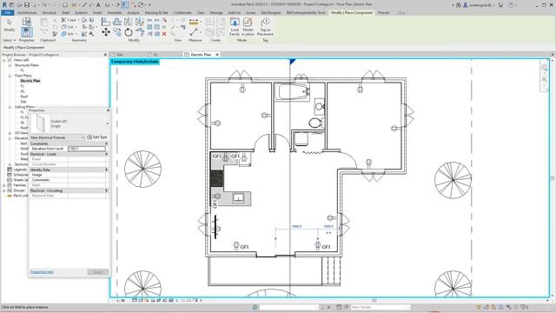Click the Apply button in Properties
Viewport: 556px width, 313px height.
click(x=98, y=272)
